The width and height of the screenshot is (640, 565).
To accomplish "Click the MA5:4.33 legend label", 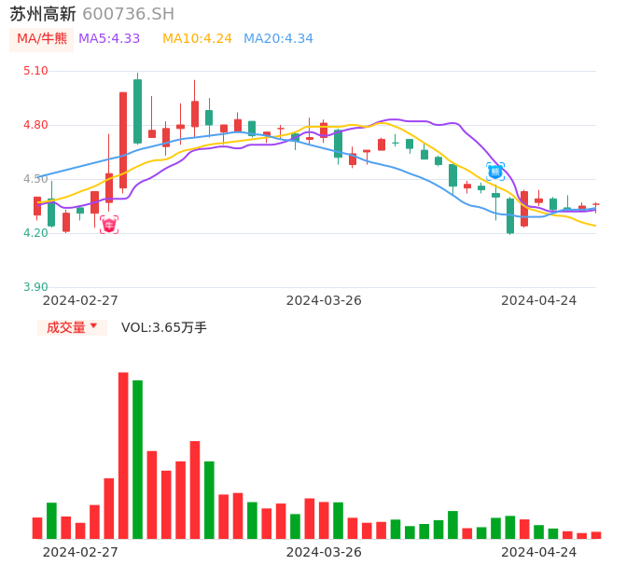I will (109, 39).
